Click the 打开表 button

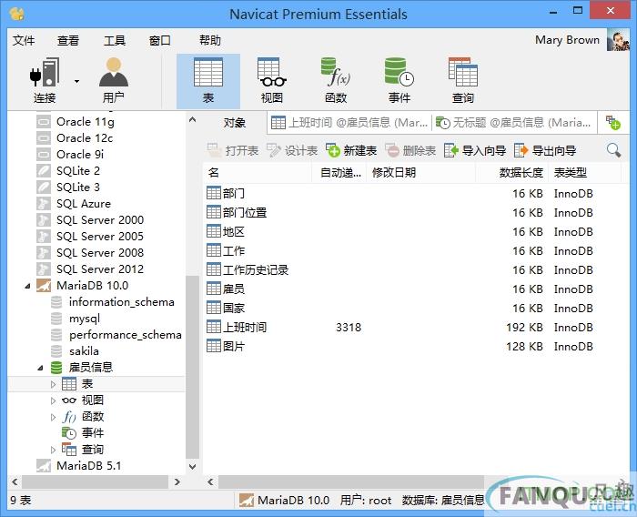233,151
